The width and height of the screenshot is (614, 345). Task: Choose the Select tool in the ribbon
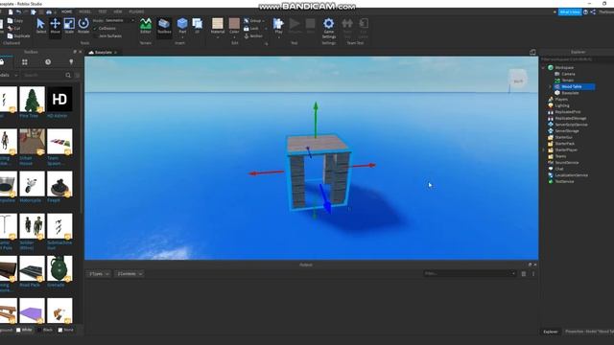pos(40,26)
